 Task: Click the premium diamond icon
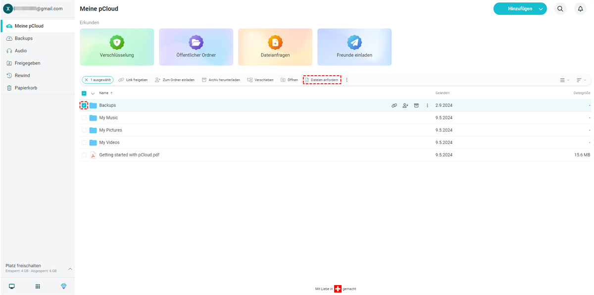coord(63,286)
